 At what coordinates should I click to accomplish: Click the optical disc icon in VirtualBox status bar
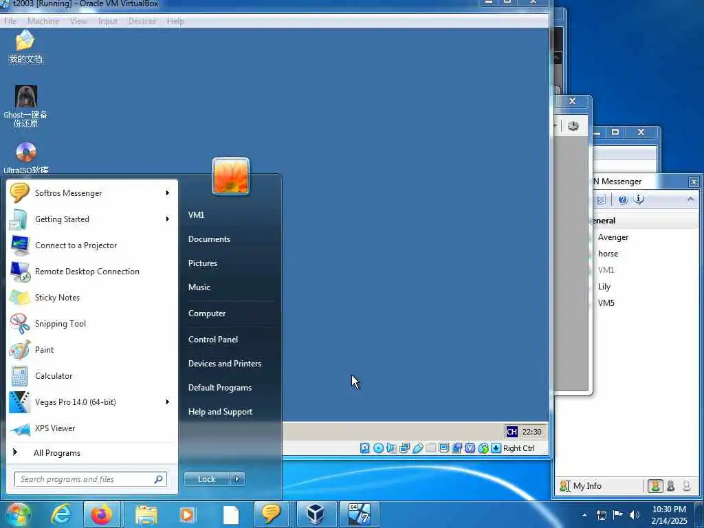pyautogui.click(x=379, y=448)
